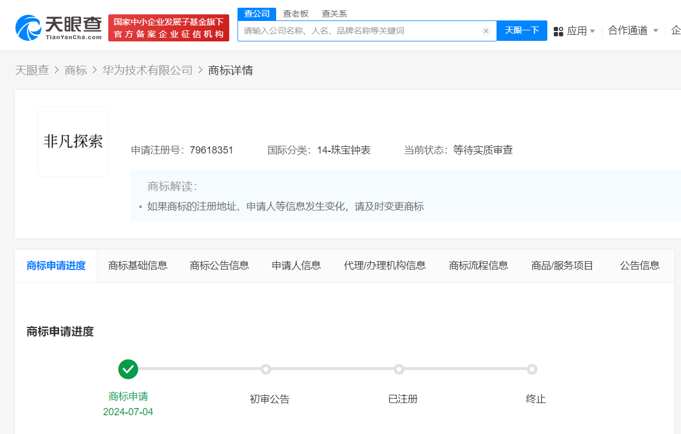Open the 应用 dropdown

point(578,30)
